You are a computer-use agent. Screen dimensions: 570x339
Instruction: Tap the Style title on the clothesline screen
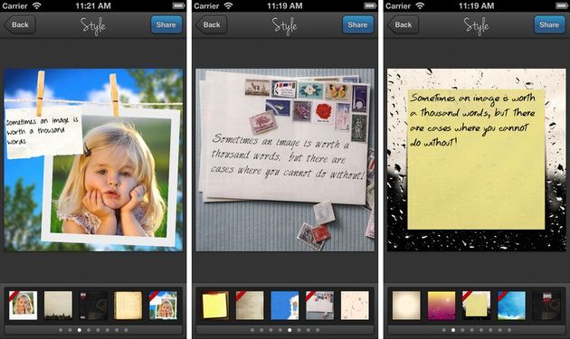pos(93,25)
